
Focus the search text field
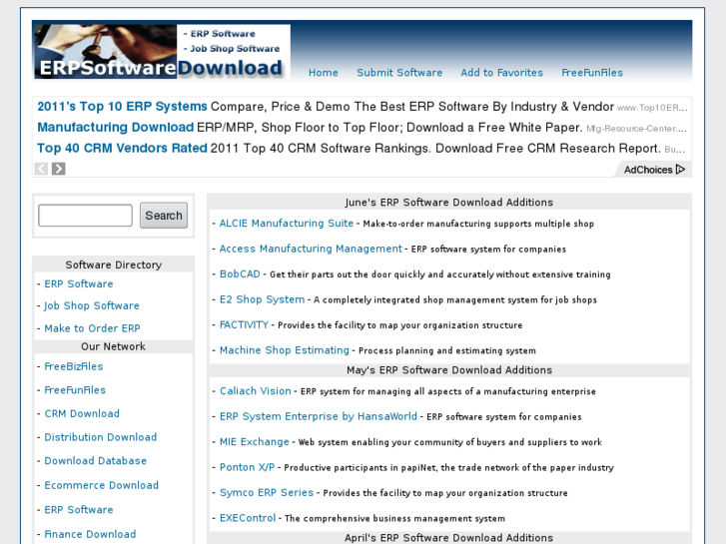click(x=85, y=216)
